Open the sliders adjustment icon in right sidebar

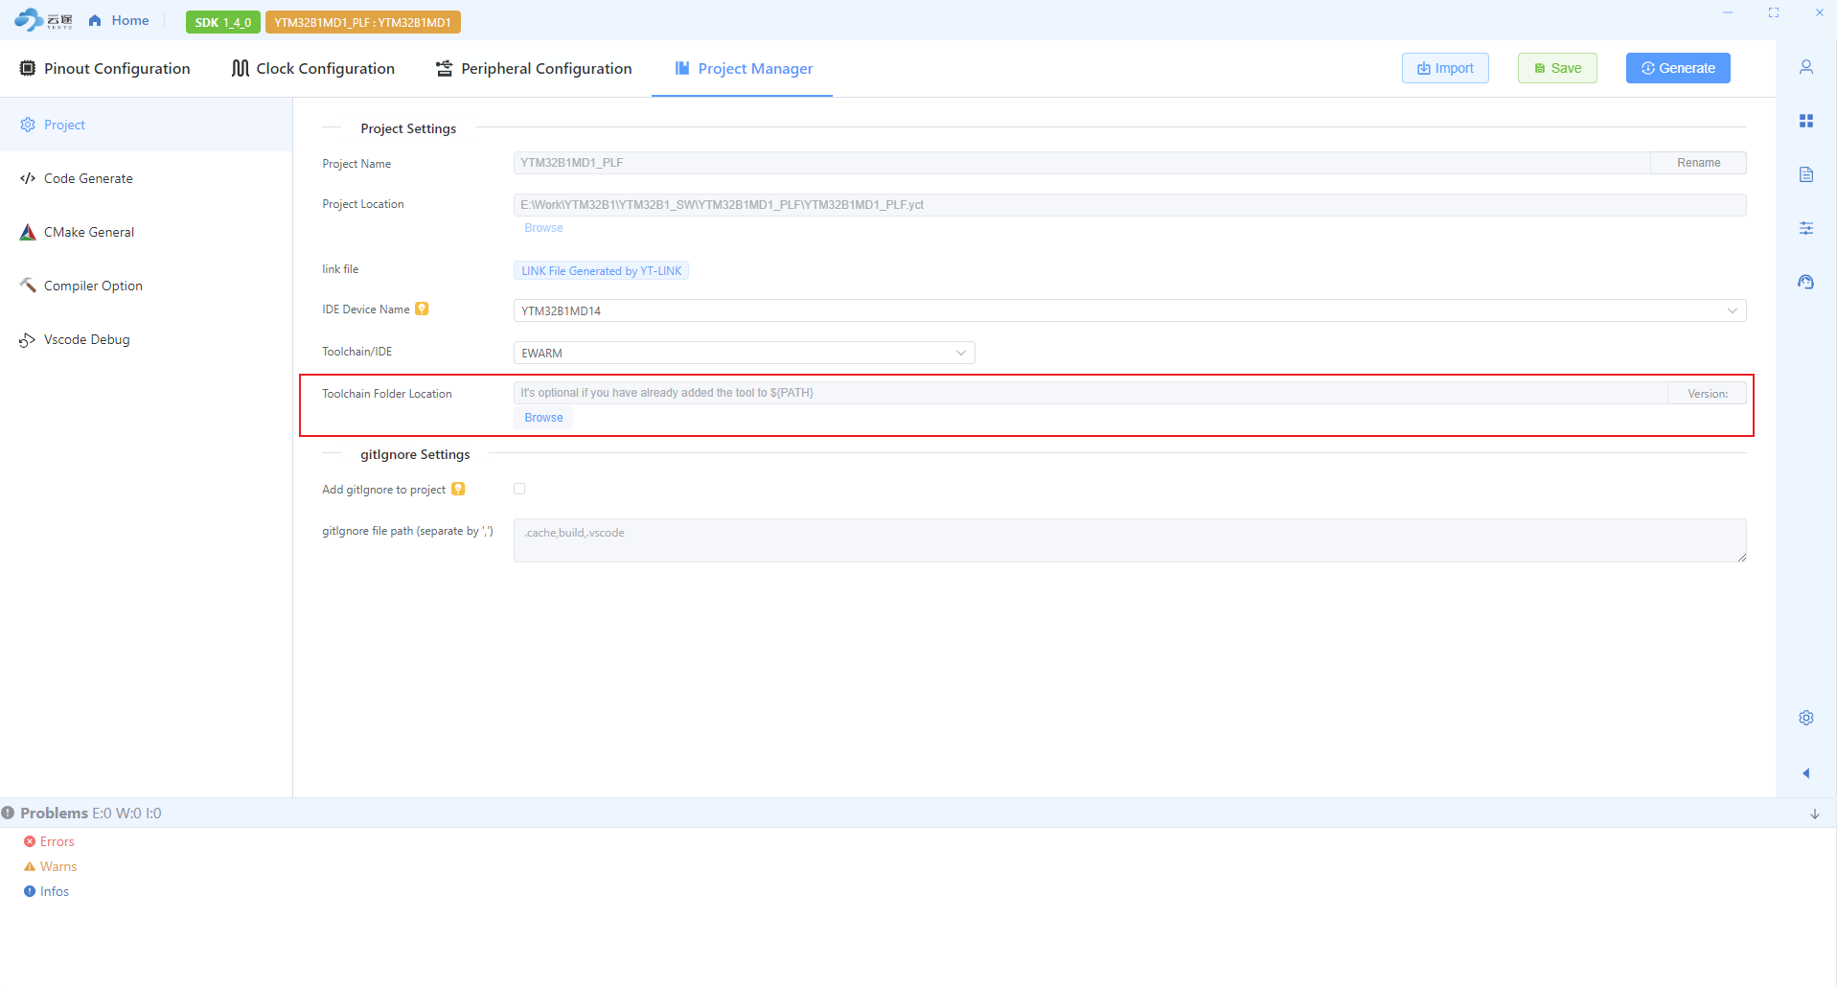point(1805,228)
